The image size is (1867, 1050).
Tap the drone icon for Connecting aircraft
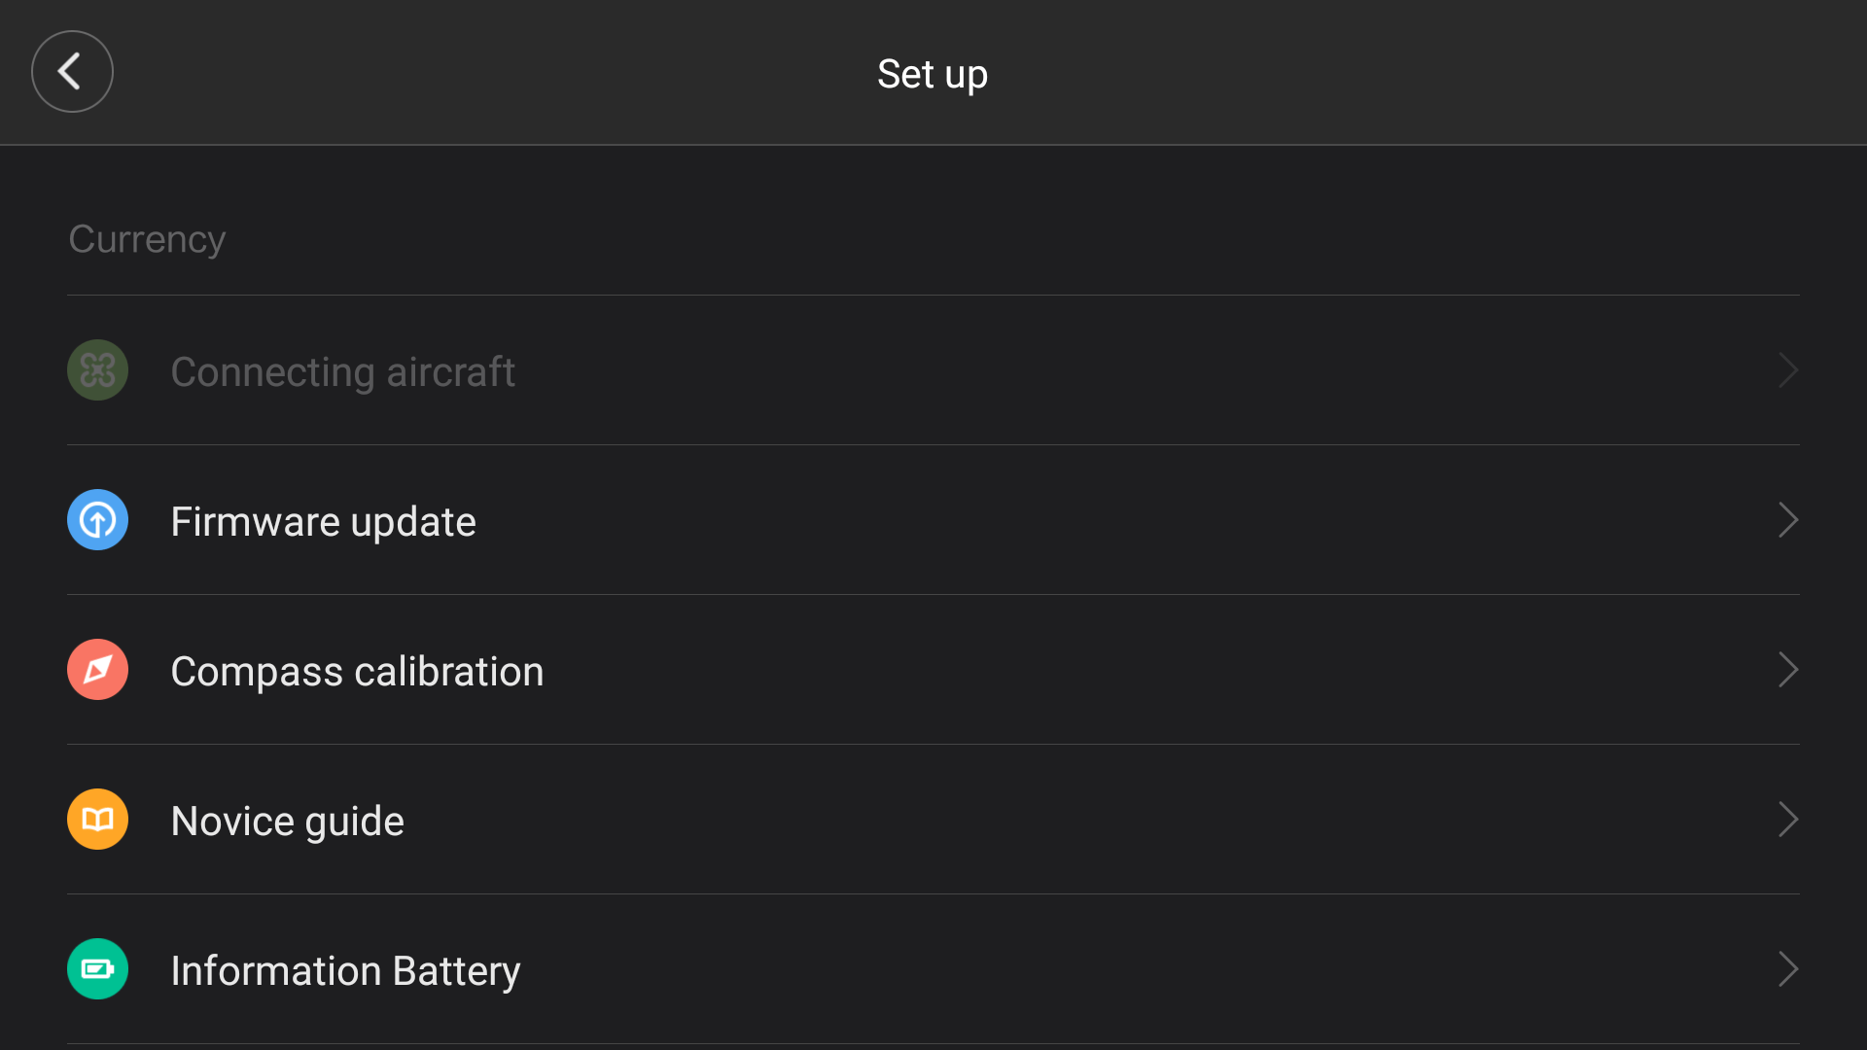(97, 370)
